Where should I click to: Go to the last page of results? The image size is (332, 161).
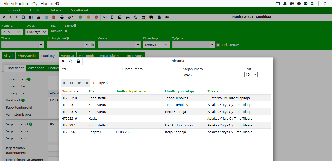point(87,83)
